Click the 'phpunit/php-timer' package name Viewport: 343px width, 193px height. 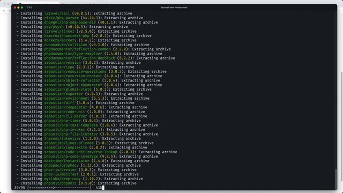[62, 121]
